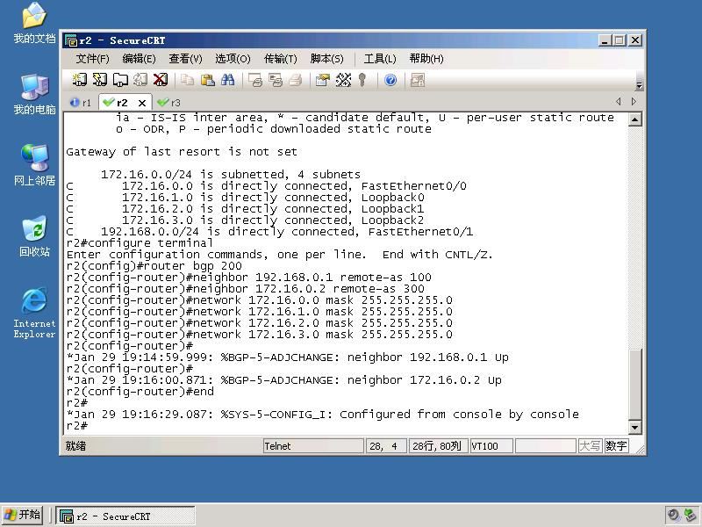Click the terminal scrollbar down arrow
Viewport: 702px width, 527px height.
coord(634,428)
